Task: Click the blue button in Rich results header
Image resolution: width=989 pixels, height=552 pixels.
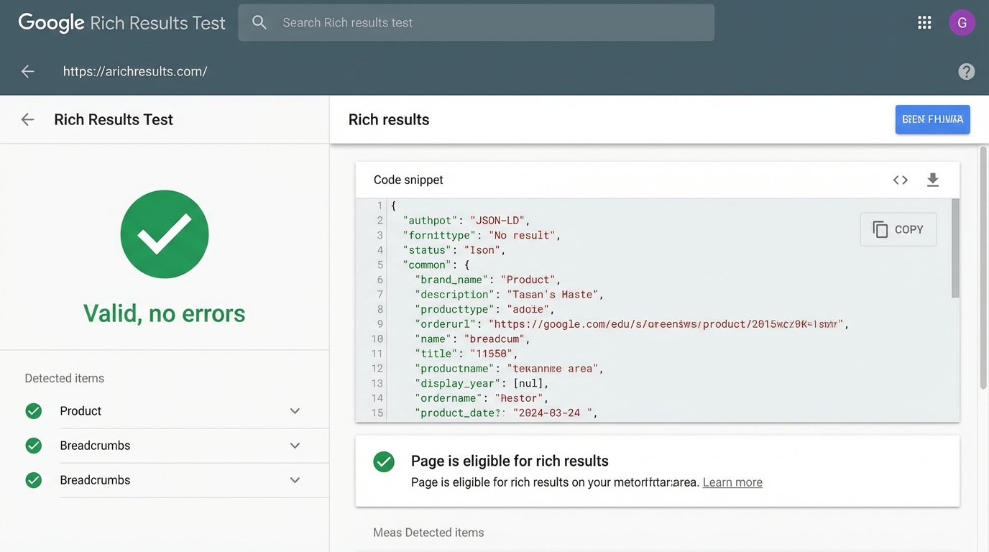Action: click(932, 119)
